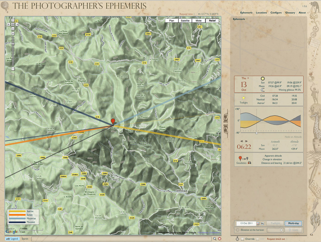
Task: Pan the map right with the arrow
Action: [17, 24]
